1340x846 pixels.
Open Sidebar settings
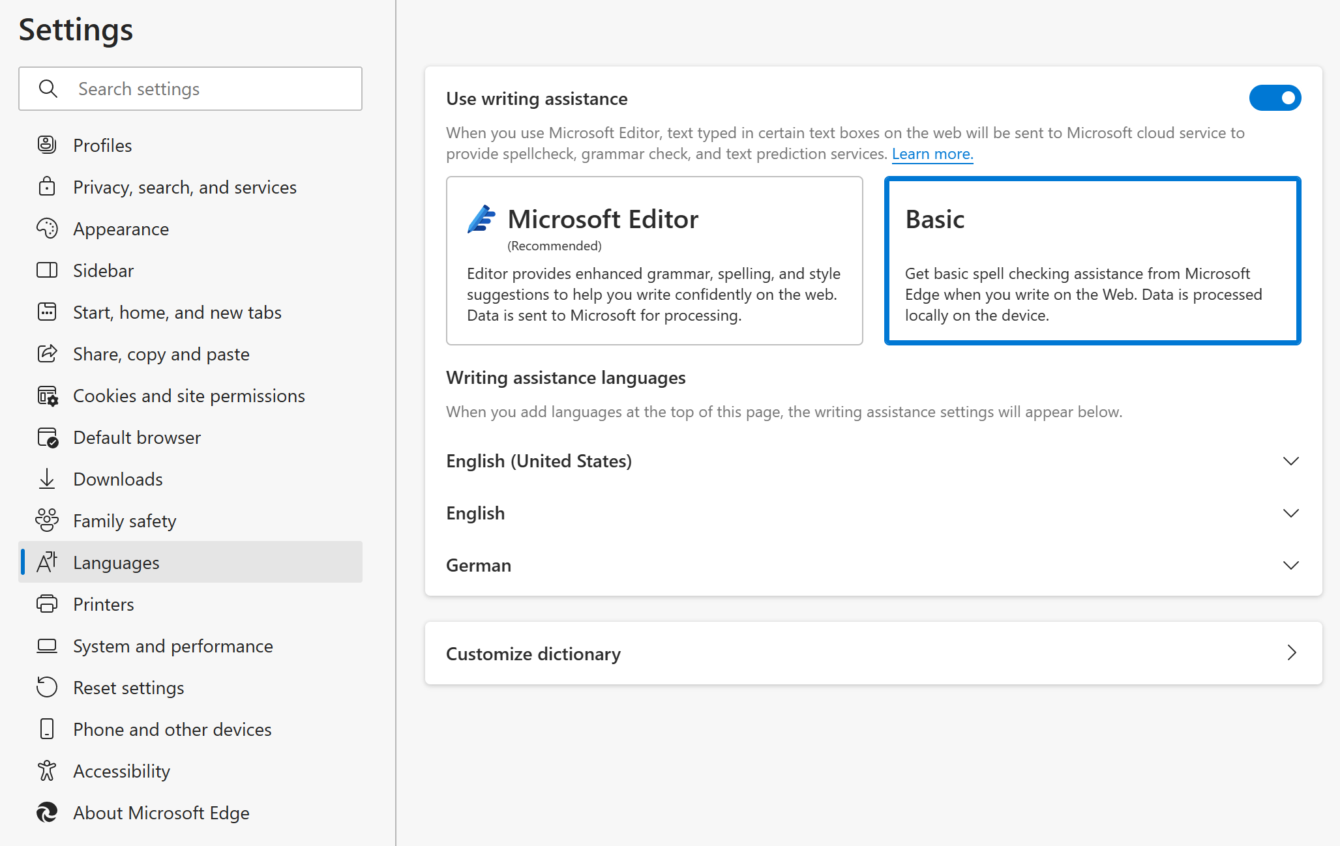coord(190,270)
